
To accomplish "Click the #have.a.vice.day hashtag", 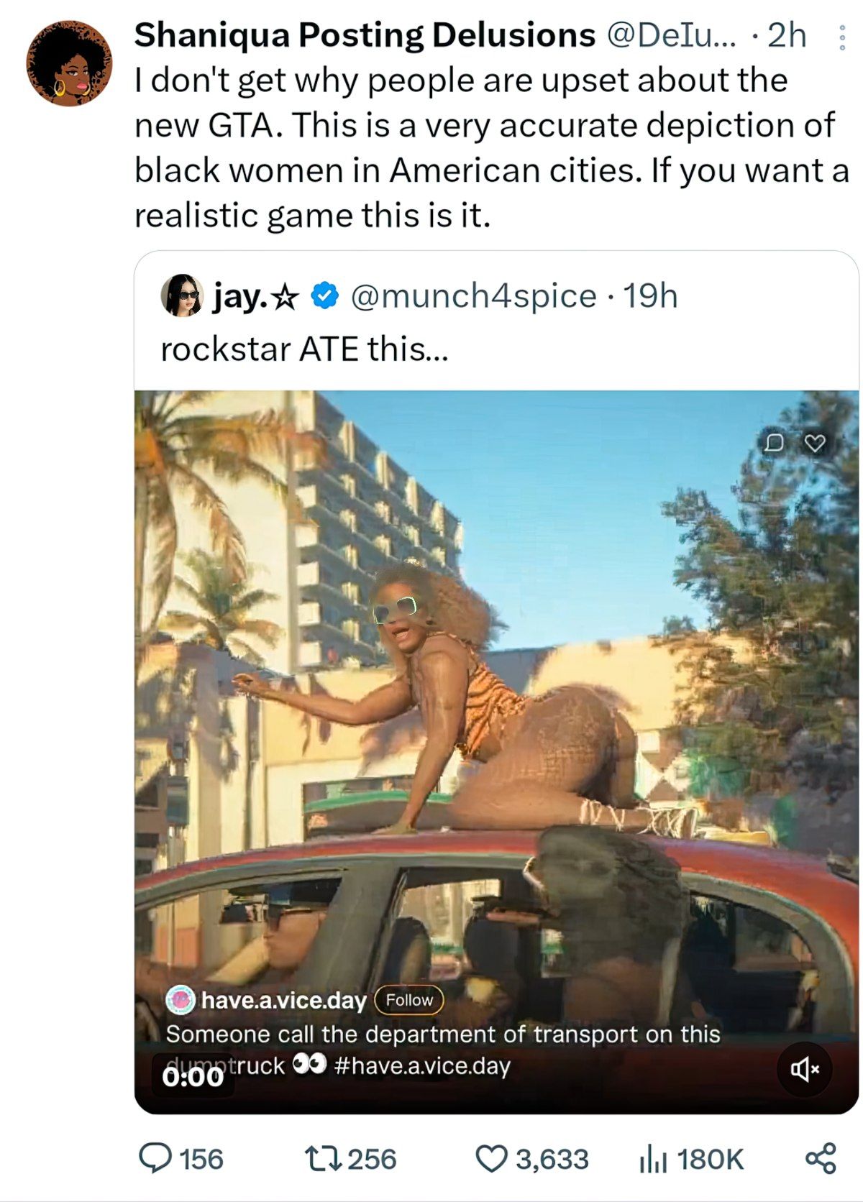I will point(422,1065).
